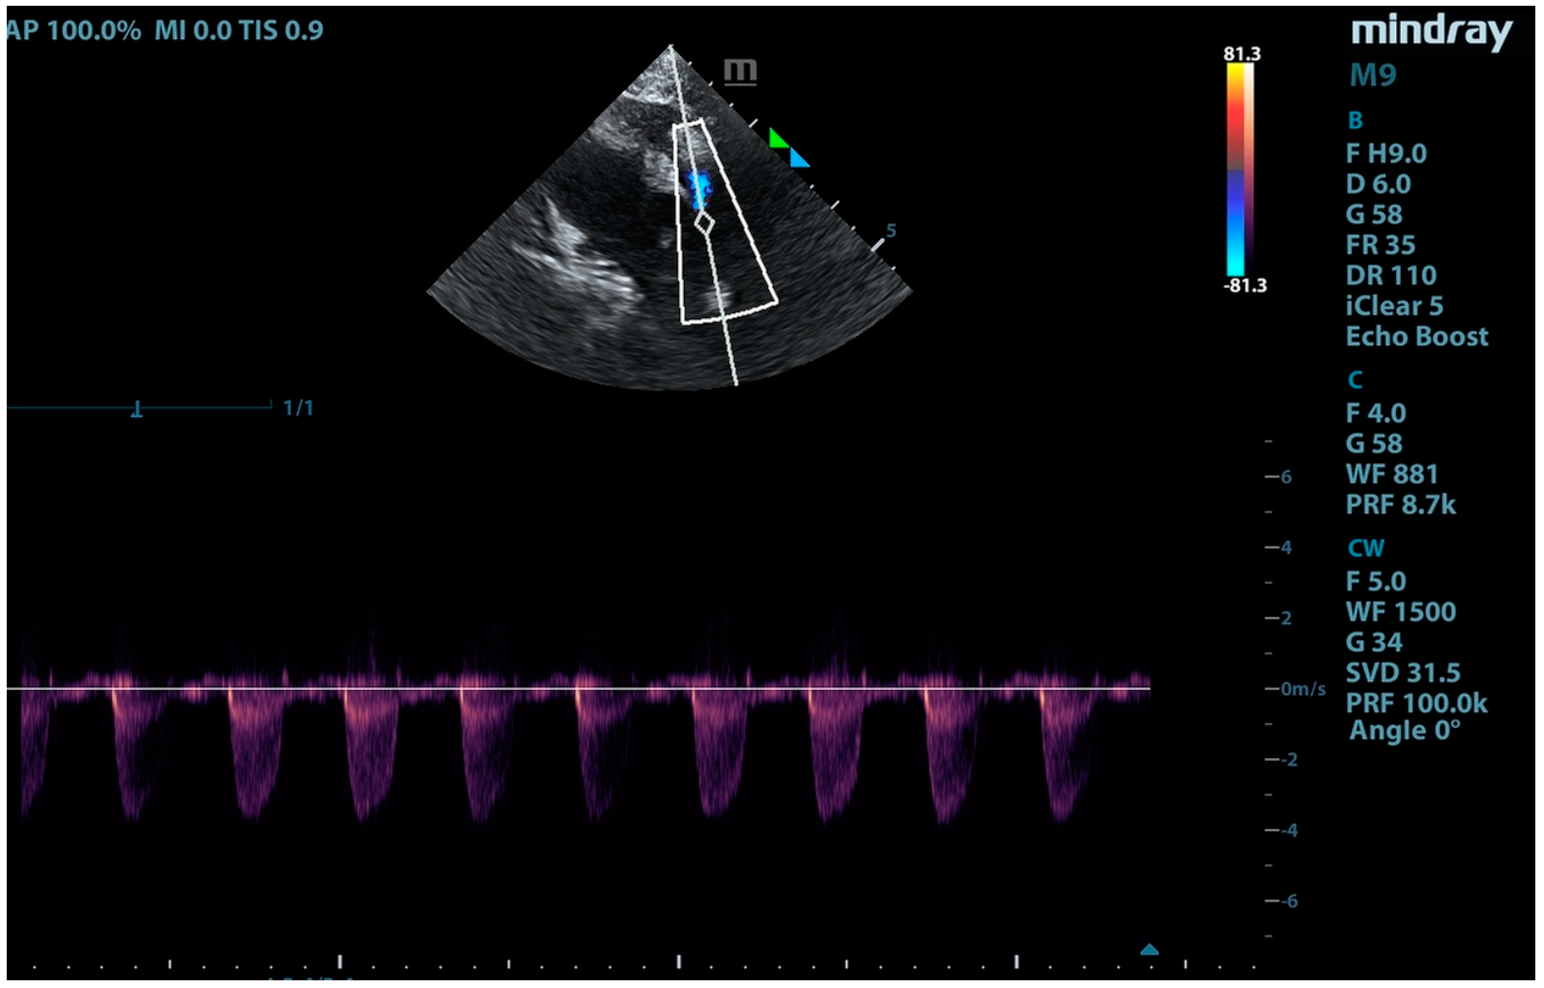Click the mindray logo
Image resolution: width=1544 pixels, height=988 pixels.
(x=1431, y=32)
